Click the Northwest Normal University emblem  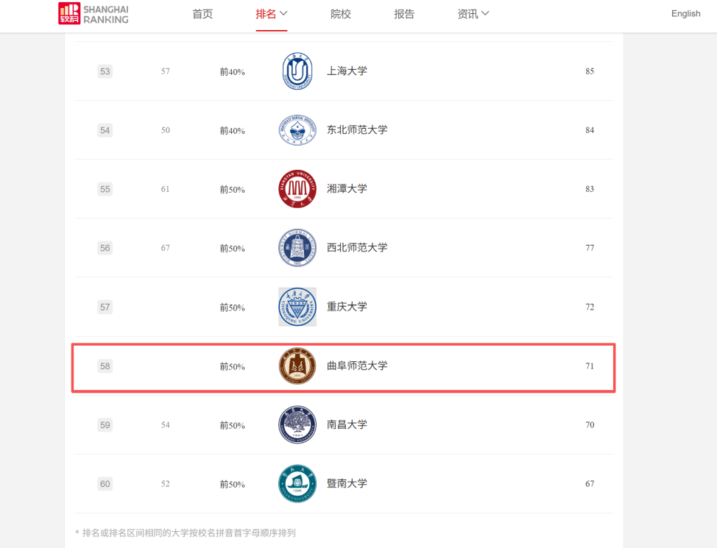pyautogui.click(x=297, y=248)
